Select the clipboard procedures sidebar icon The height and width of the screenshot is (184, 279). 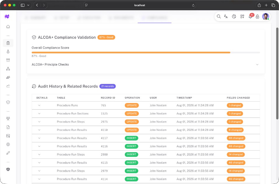coord(8,43)
